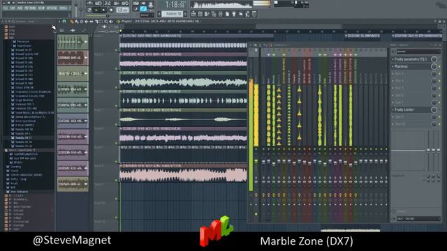This screenshot has width=447, height=251.
Task: Open Maximus slot arrow menu
Action: pyautogui.click(x=393, y=66)
